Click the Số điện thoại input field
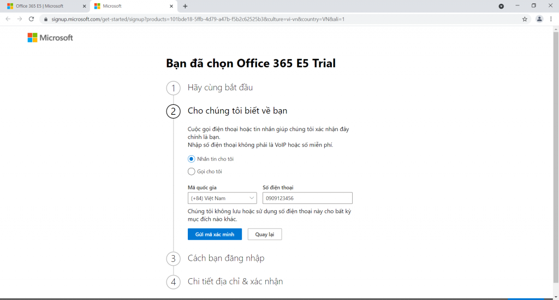Viewport: 559px width, 300px height. coord(307,198)
